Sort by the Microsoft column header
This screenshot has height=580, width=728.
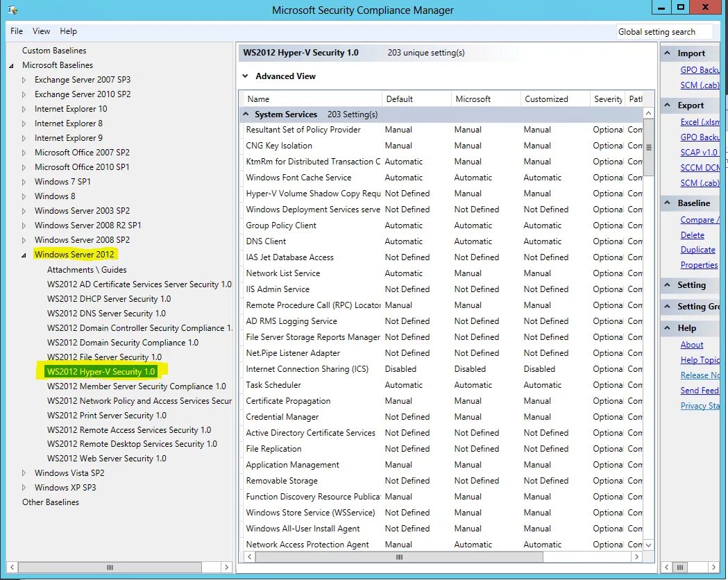pyautogui.click(x=486, y=99)
